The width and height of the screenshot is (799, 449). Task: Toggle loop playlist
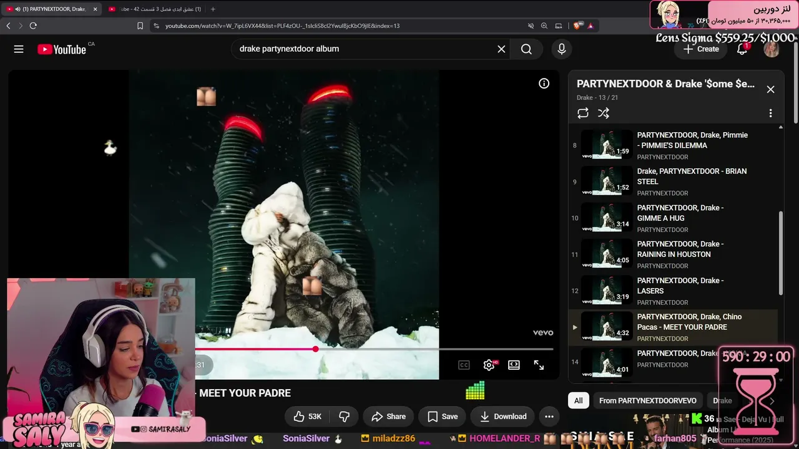(x=583, y=113)
